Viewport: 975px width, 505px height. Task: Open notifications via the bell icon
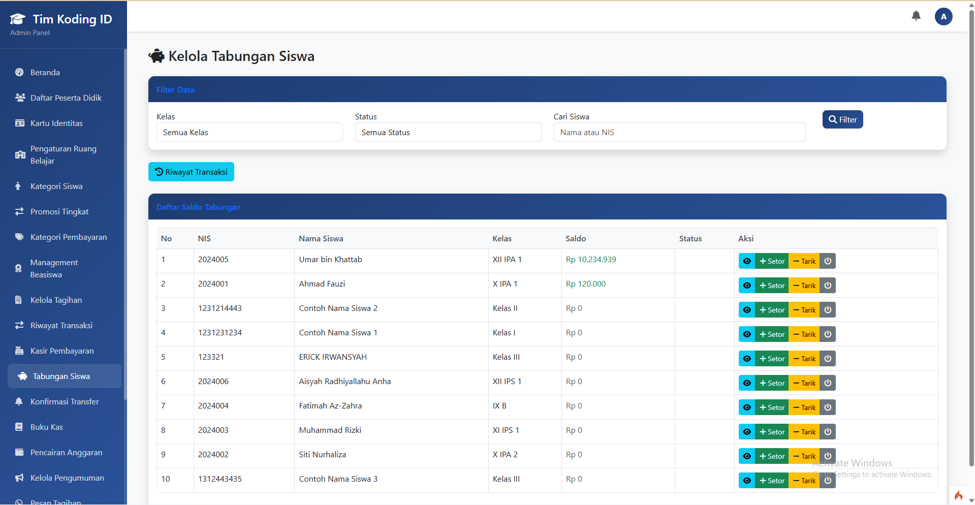(x=916, y=16)
